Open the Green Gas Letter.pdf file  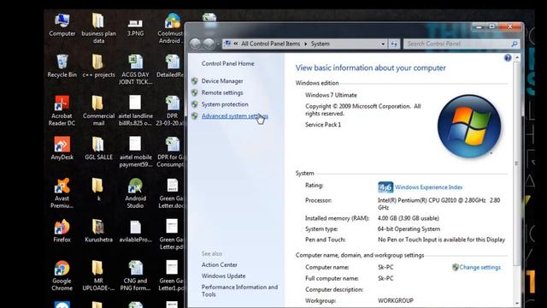171,234
